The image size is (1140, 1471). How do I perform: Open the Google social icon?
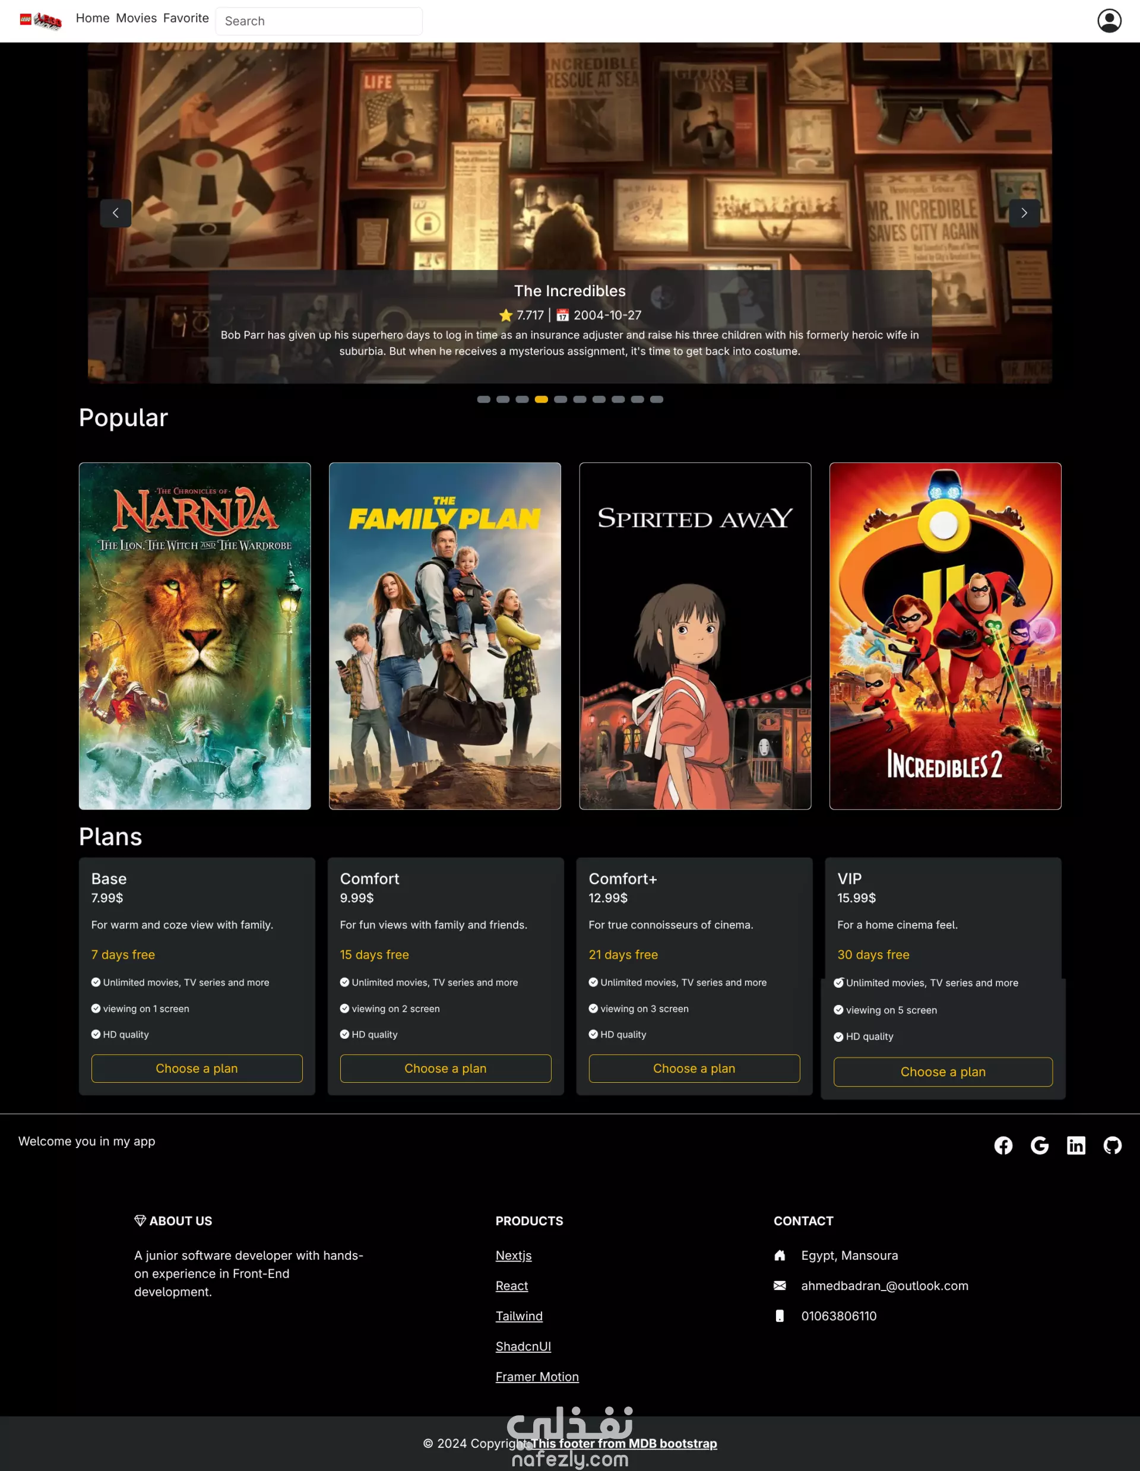[1040, 1145]
